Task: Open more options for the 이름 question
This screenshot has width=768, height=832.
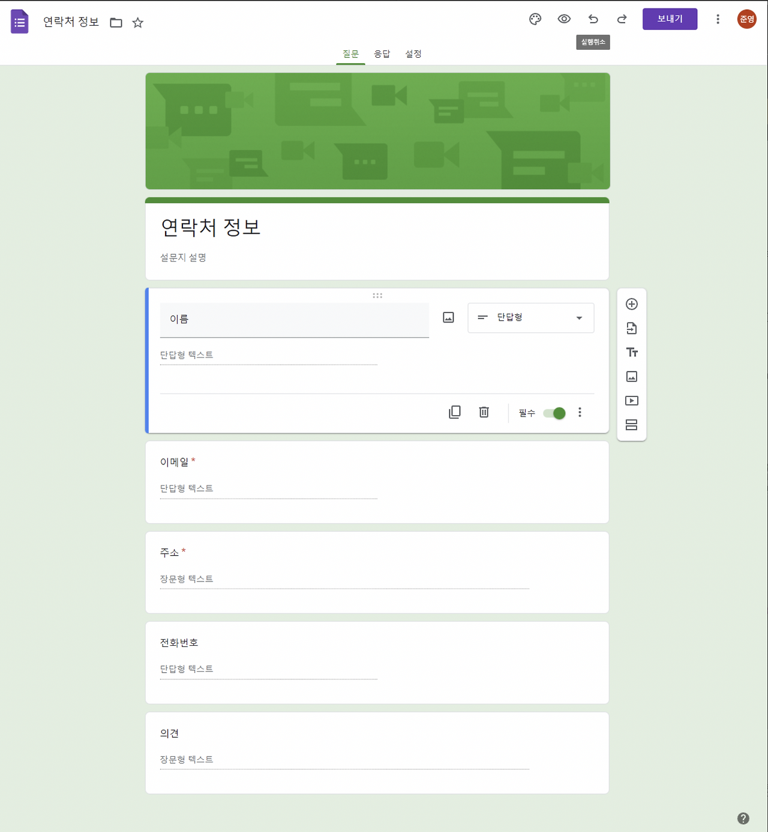Action: [x=580, y=412]
